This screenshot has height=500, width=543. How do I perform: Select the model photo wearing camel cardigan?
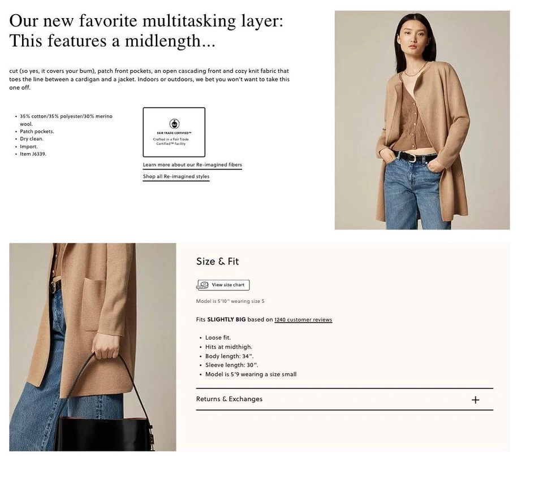point(422,120)
